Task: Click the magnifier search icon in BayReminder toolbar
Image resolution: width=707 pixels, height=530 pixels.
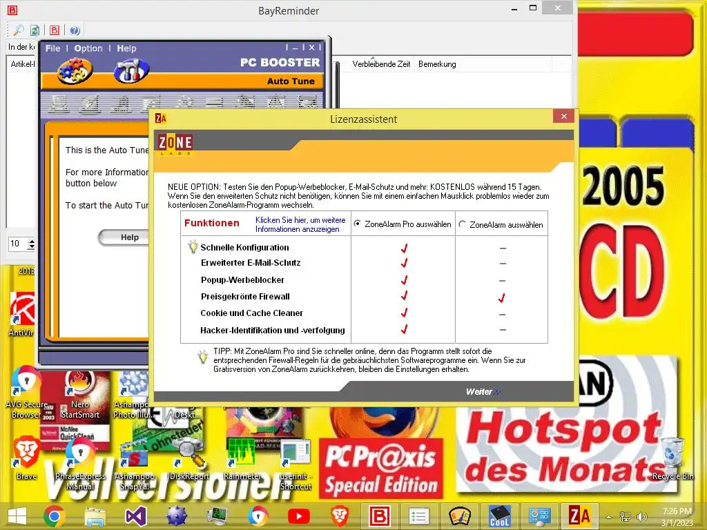Action: click(x=18, y=30)
